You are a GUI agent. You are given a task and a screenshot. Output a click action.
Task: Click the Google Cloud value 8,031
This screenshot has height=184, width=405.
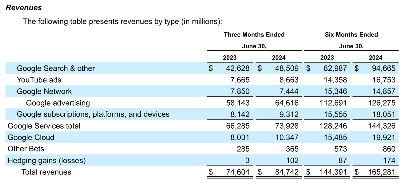(x=240, y=137)
